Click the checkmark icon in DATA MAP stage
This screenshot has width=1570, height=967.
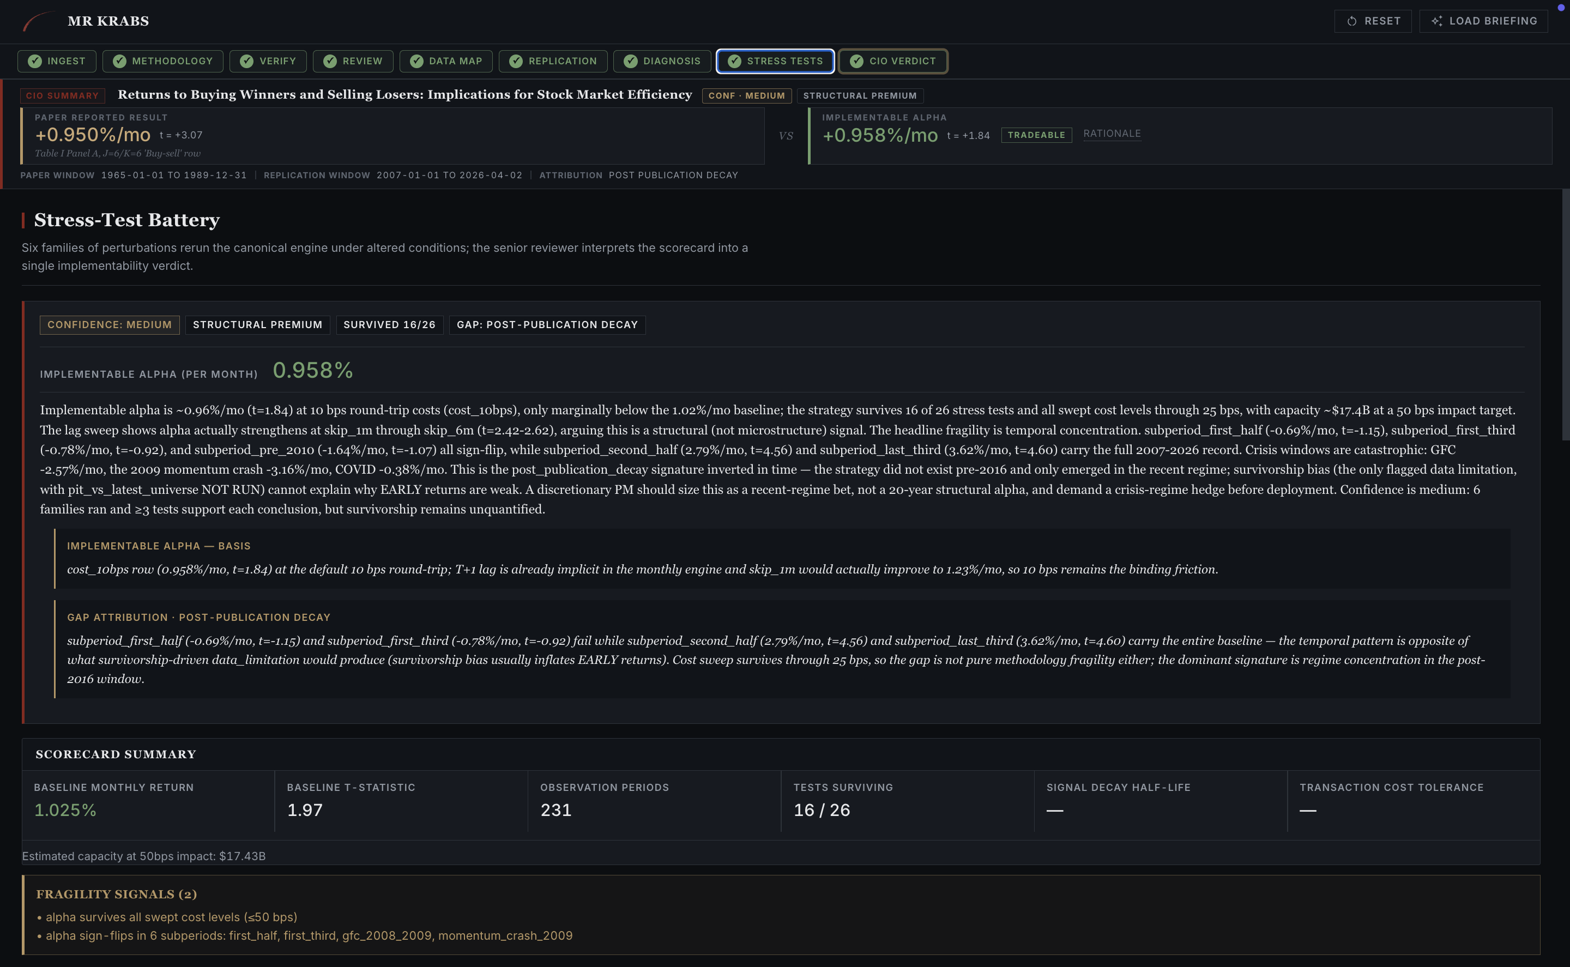[416, 61]
